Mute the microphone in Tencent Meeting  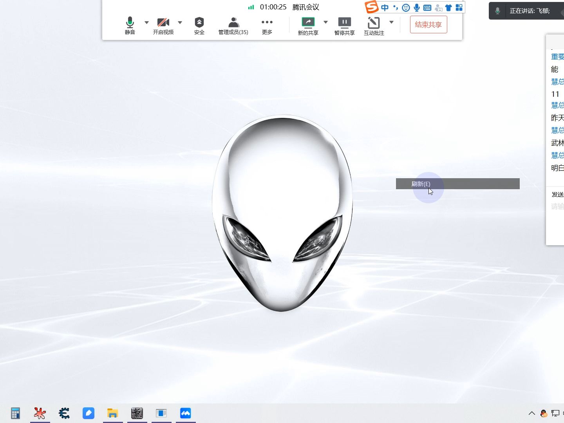(x=130, y=25)
